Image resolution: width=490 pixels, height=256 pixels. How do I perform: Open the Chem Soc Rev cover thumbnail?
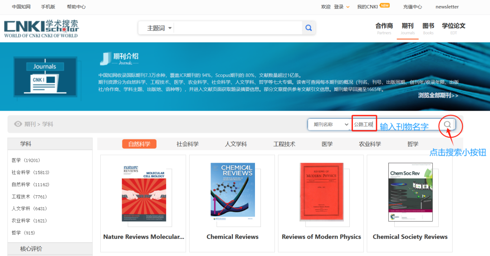(410, 192)
